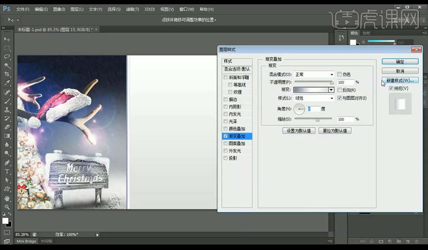Select the Lasso tool
The width and height of the screenshot is (428, 250).
point(7,57)
